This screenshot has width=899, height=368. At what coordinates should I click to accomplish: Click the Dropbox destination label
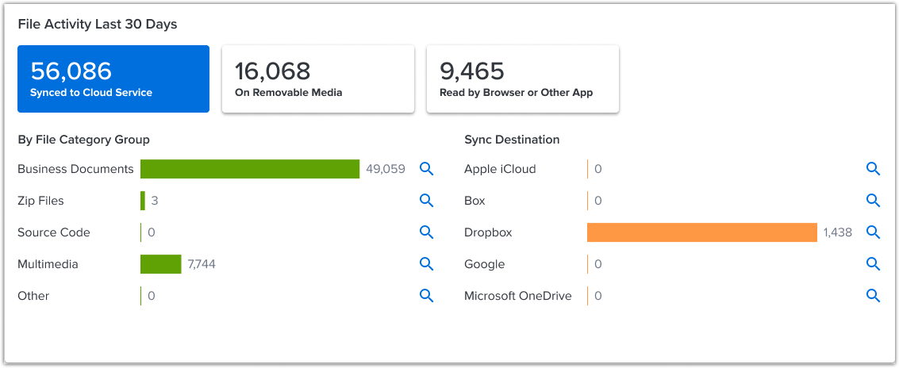click(x=488, y=232)
